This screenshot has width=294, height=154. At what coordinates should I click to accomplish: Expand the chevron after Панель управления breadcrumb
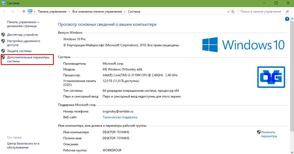(x=69, y=12)
